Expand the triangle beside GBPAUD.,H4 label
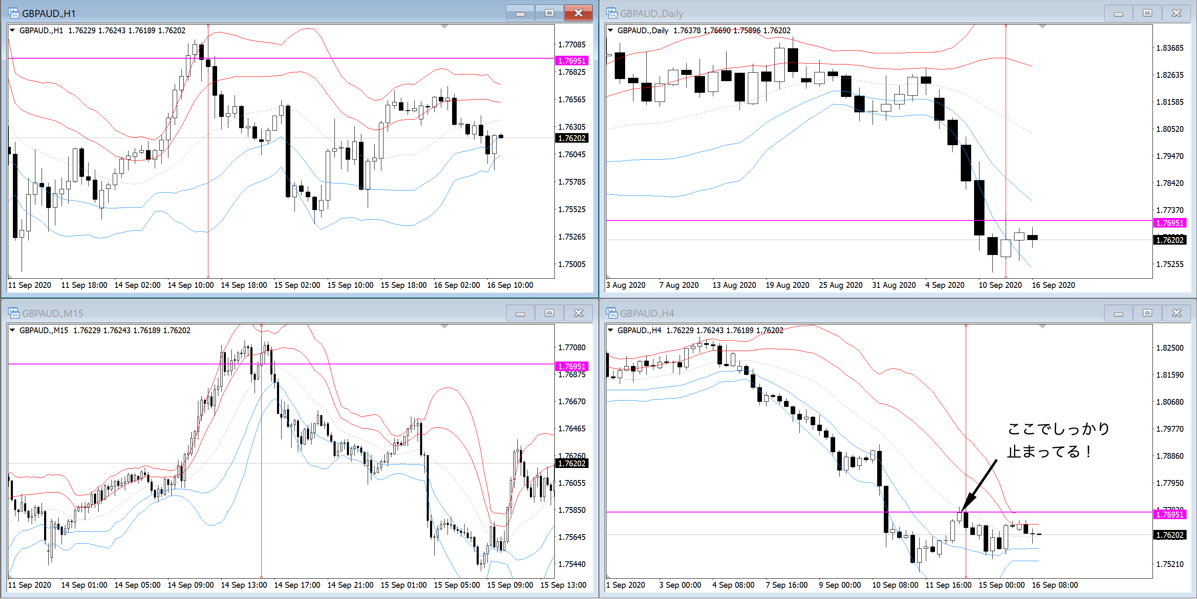 [611, 330]
